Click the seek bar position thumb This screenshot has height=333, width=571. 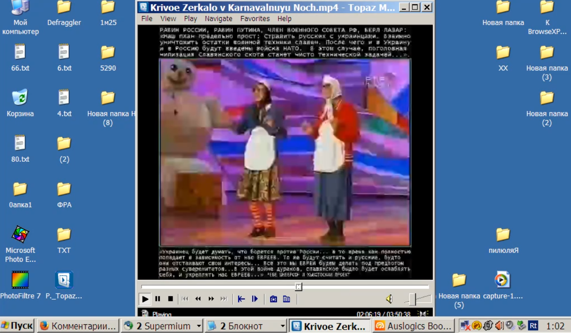pyautogui.click(x=299, y=286)
